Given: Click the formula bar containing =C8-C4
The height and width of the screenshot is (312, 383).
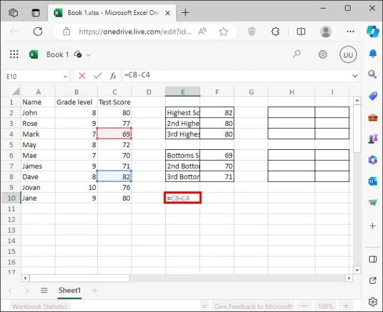Looking at the screenshot, I should click(236, 76).
